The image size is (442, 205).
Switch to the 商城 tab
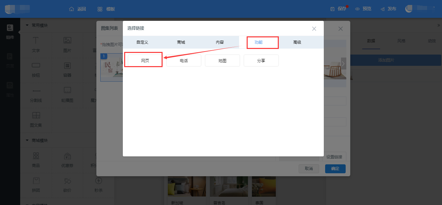click(x=181, y=42)
